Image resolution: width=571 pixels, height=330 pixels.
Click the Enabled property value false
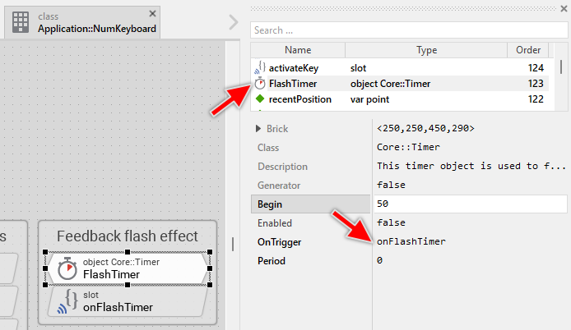pyautogui.click(x=390, y=223)
